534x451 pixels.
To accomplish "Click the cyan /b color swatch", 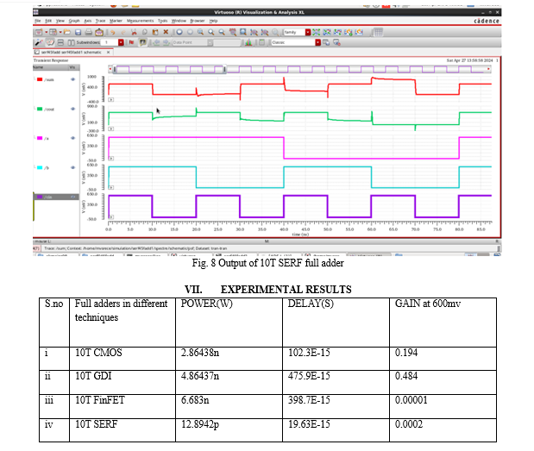I will 40,167.
